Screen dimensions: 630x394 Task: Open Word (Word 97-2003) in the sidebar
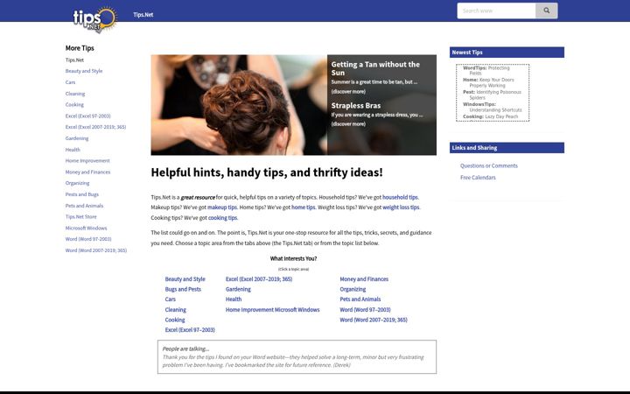[88, 239]
